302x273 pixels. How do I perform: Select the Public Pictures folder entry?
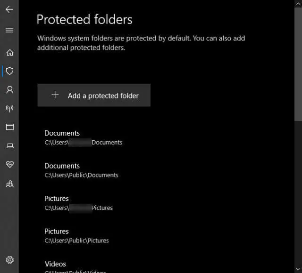click(x=76, y=236)
